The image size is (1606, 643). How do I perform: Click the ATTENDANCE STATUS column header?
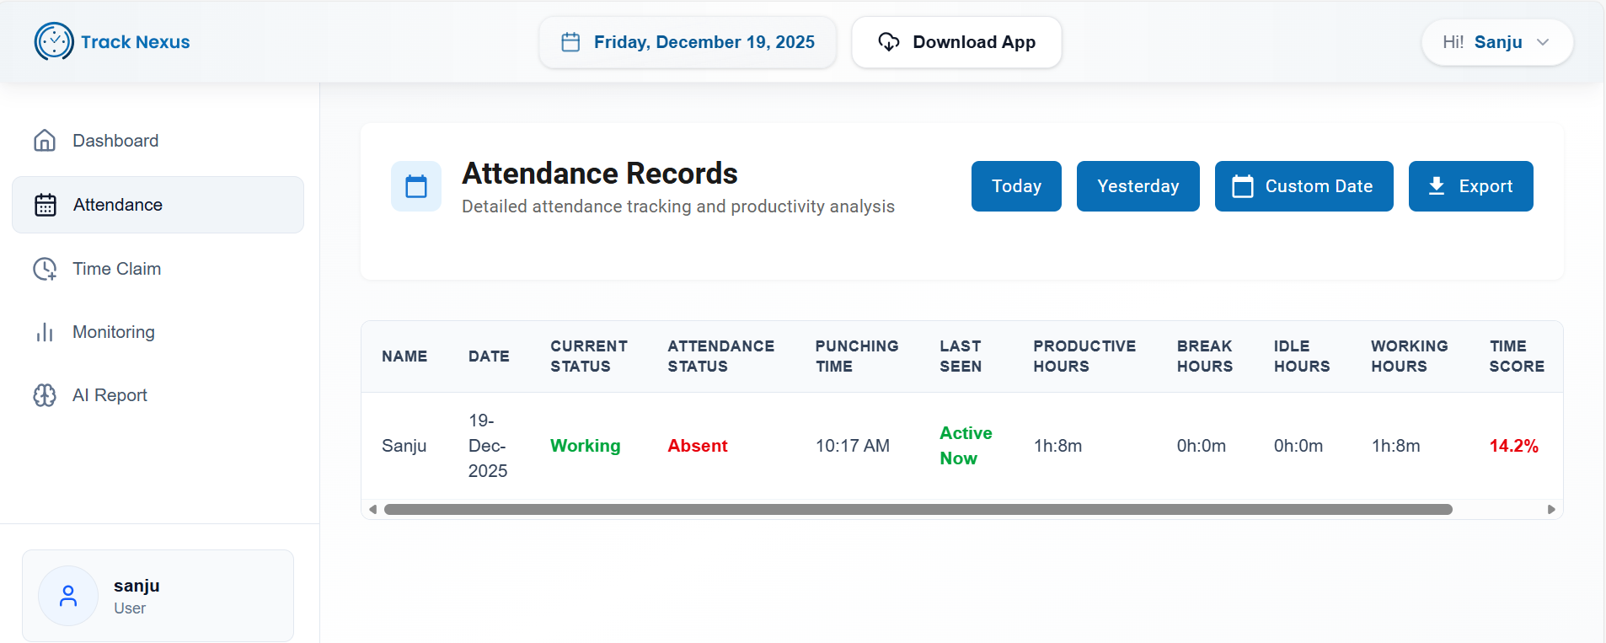click(721, 356)
